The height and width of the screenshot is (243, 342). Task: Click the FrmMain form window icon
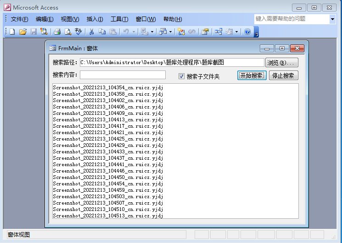pos(52,48)
